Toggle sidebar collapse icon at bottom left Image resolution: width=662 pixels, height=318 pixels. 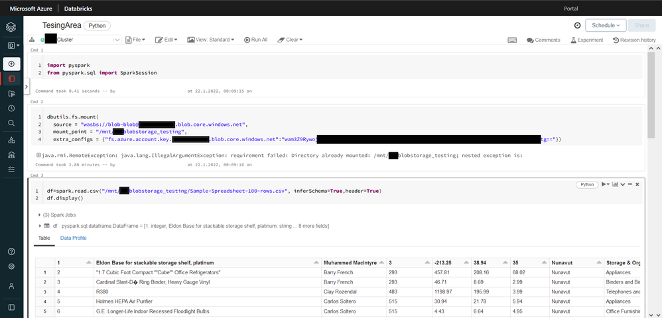(x=11, y=307)
